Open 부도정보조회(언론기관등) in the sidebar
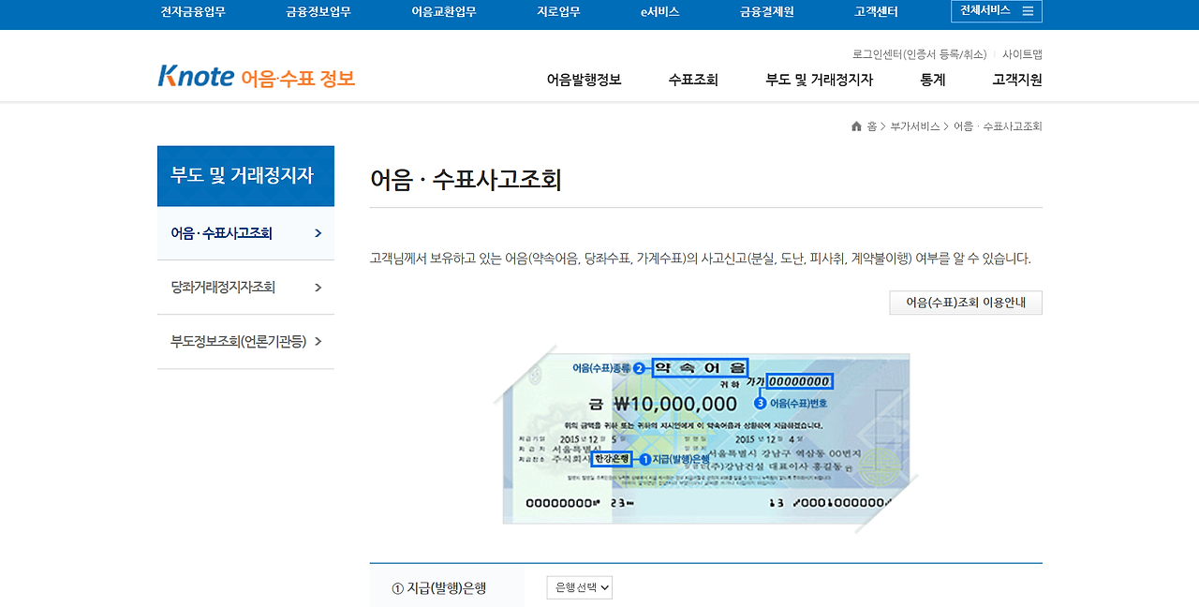 245,342
